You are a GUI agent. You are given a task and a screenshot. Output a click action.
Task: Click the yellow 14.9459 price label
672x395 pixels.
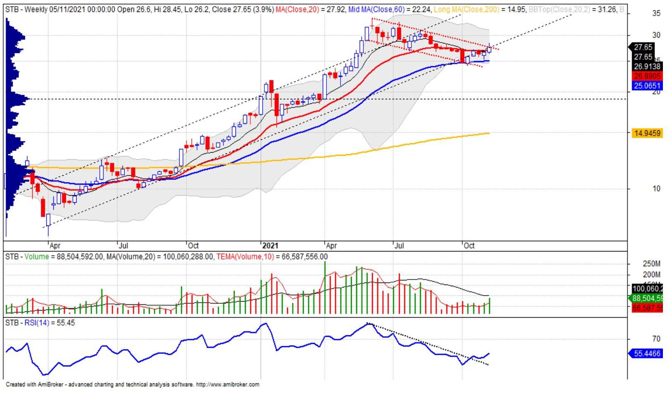[x=647, y=133]
